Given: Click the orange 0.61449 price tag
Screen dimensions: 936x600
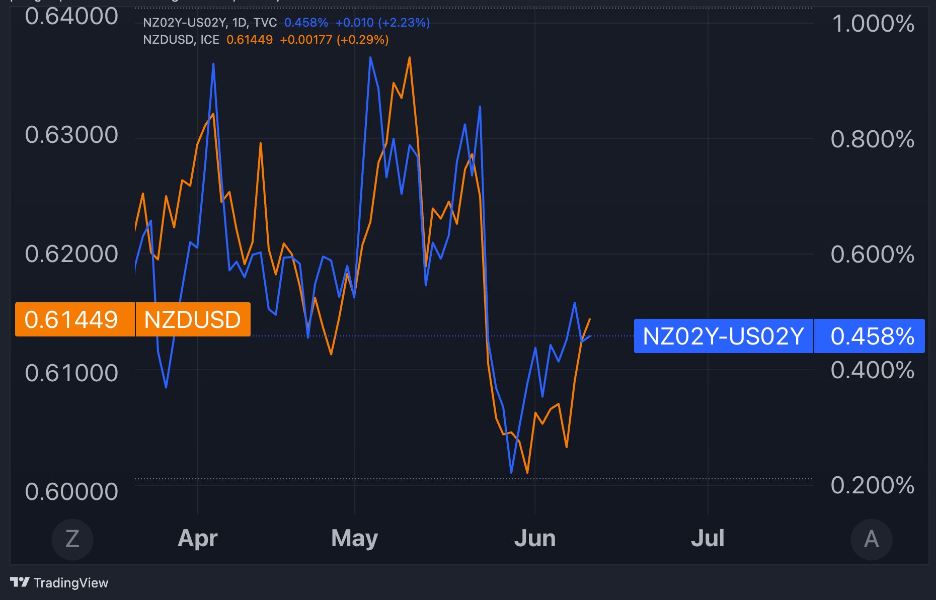Looking at the screenshot, I should 71,320.
